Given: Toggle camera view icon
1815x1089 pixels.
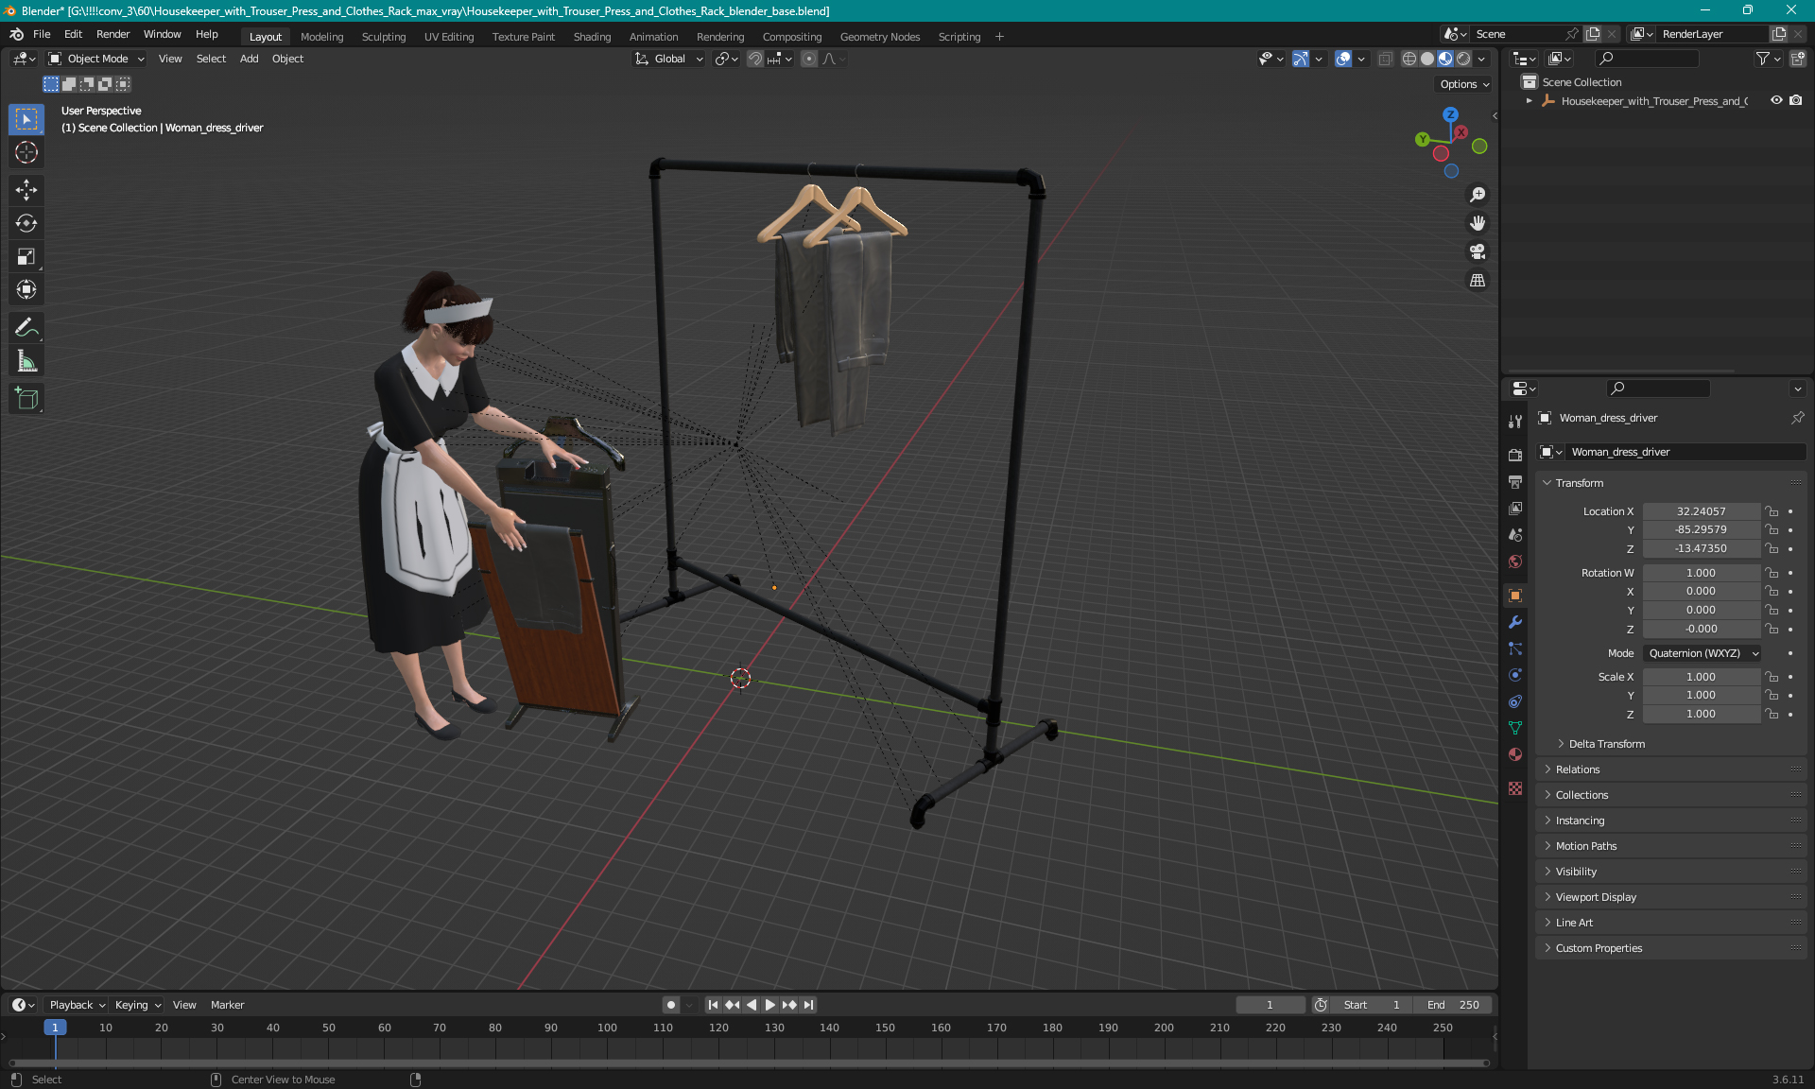Looking at the screenshot, I should pos(1477,251).
